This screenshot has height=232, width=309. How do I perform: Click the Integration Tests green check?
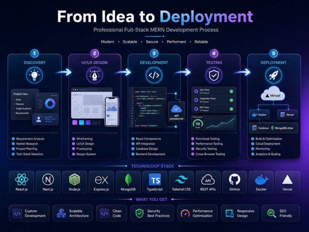[231, 100]
